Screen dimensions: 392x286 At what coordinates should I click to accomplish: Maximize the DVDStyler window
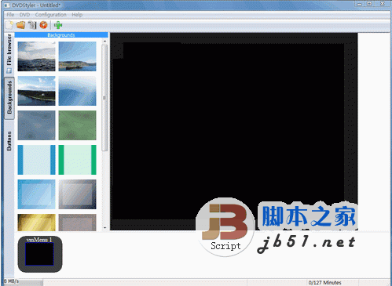pos(369,4)
